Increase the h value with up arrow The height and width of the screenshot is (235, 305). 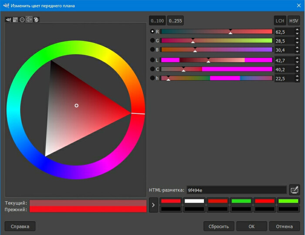pyautogui.click(x=297, y=76)
